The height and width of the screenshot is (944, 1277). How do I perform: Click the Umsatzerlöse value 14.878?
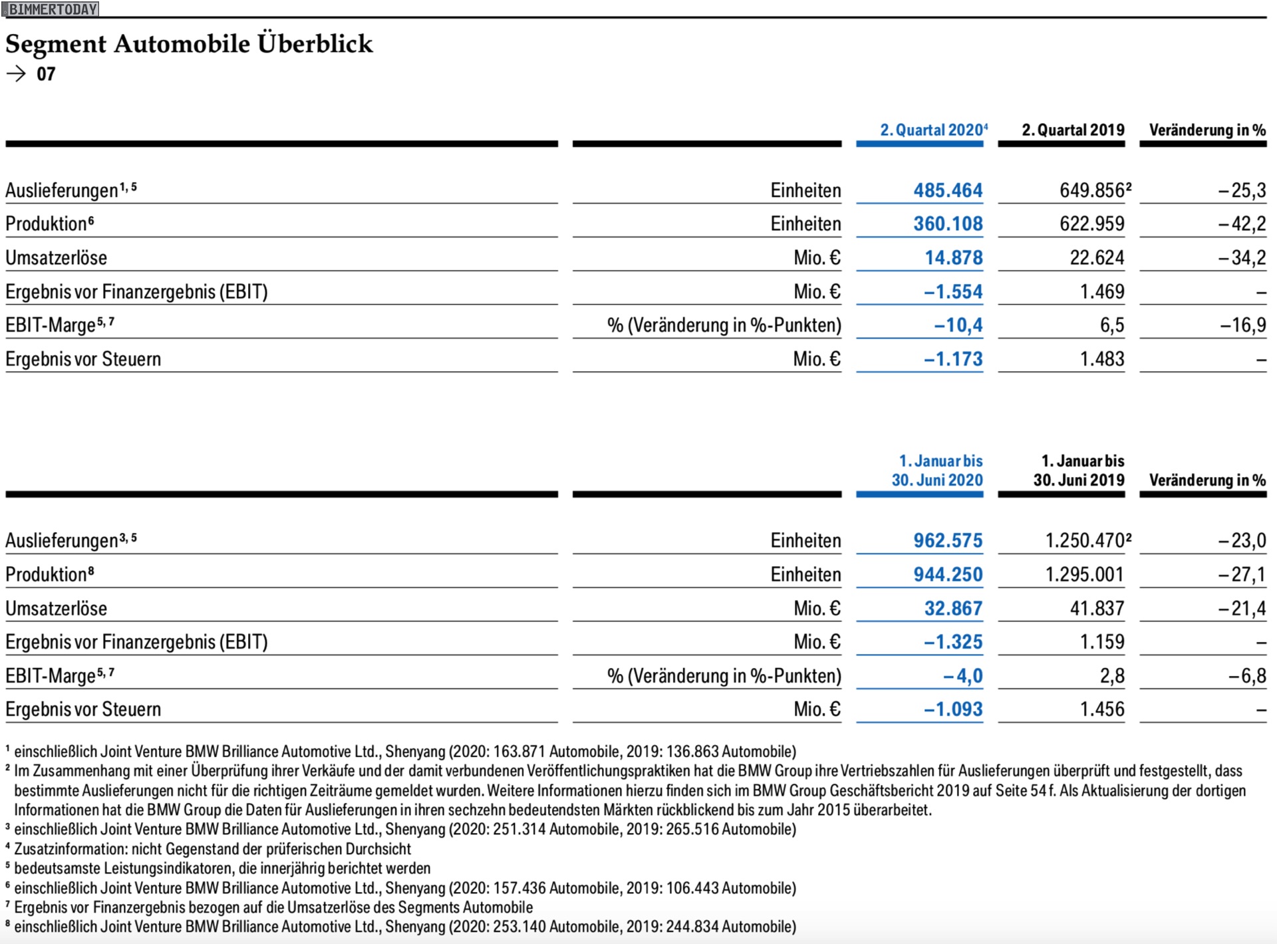(953, 257)
